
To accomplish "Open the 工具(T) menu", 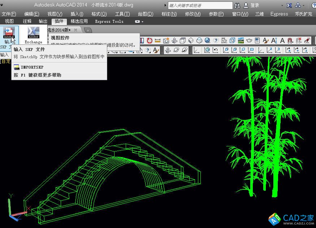I will (x=122, y=14).
